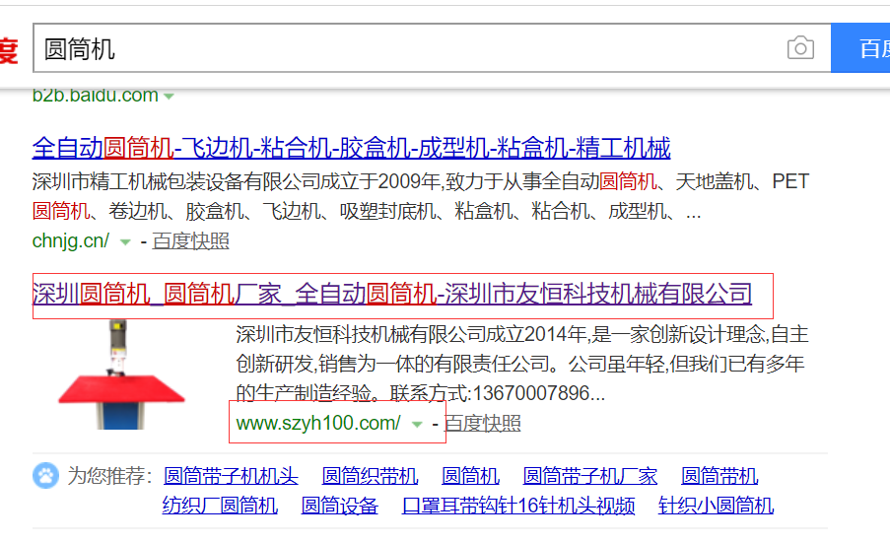
Task: Select recommended search 纺织厂圆筒机
Action: click(x=220, y=507)
